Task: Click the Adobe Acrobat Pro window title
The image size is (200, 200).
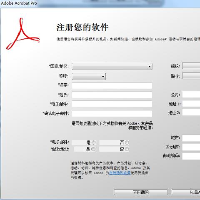Action: tap(19, 3)
